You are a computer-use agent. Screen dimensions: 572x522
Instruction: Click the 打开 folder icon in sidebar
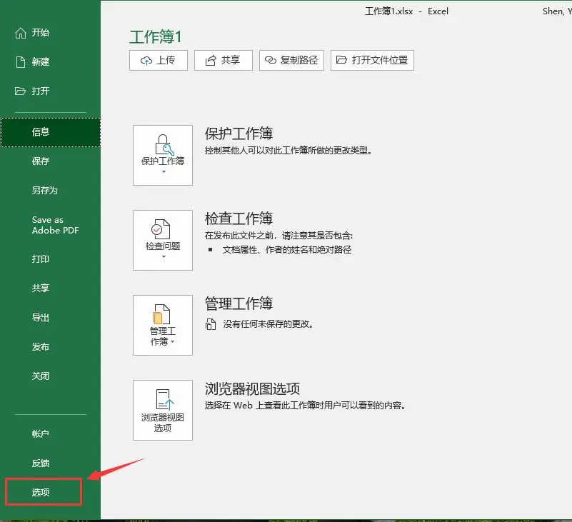click(x=20, y=91)
